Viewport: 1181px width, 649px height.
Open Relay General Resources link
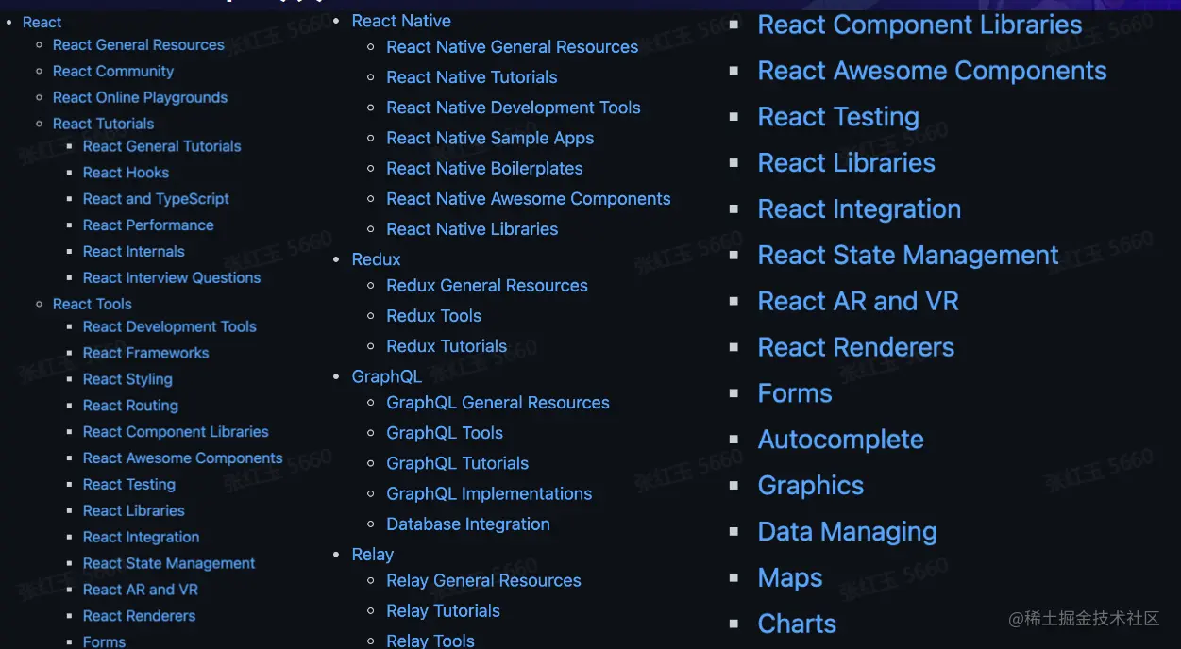coord(483,581)
